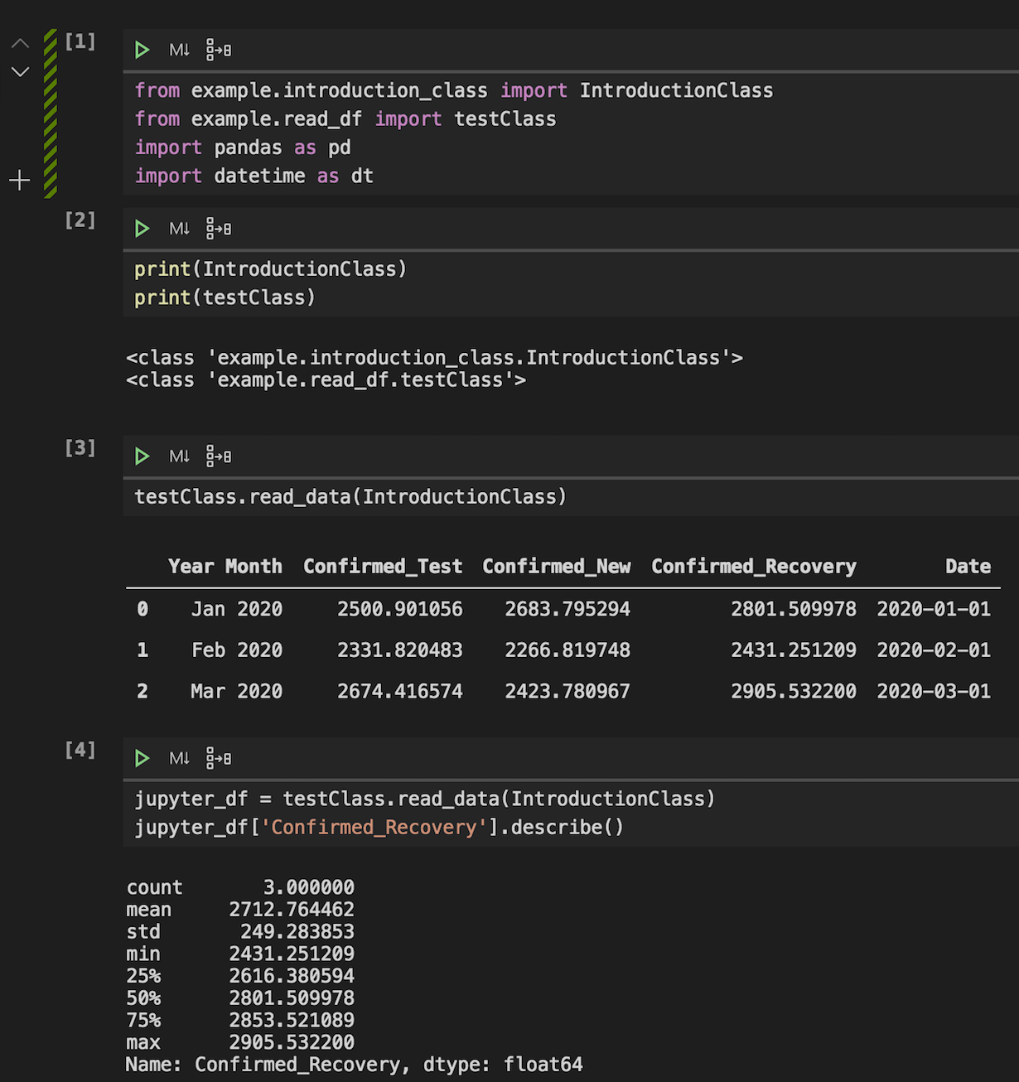The width and height of the screenshot is (1019, 1082).
Task: Click the print(testClass) code line
Action: point(225,297)
